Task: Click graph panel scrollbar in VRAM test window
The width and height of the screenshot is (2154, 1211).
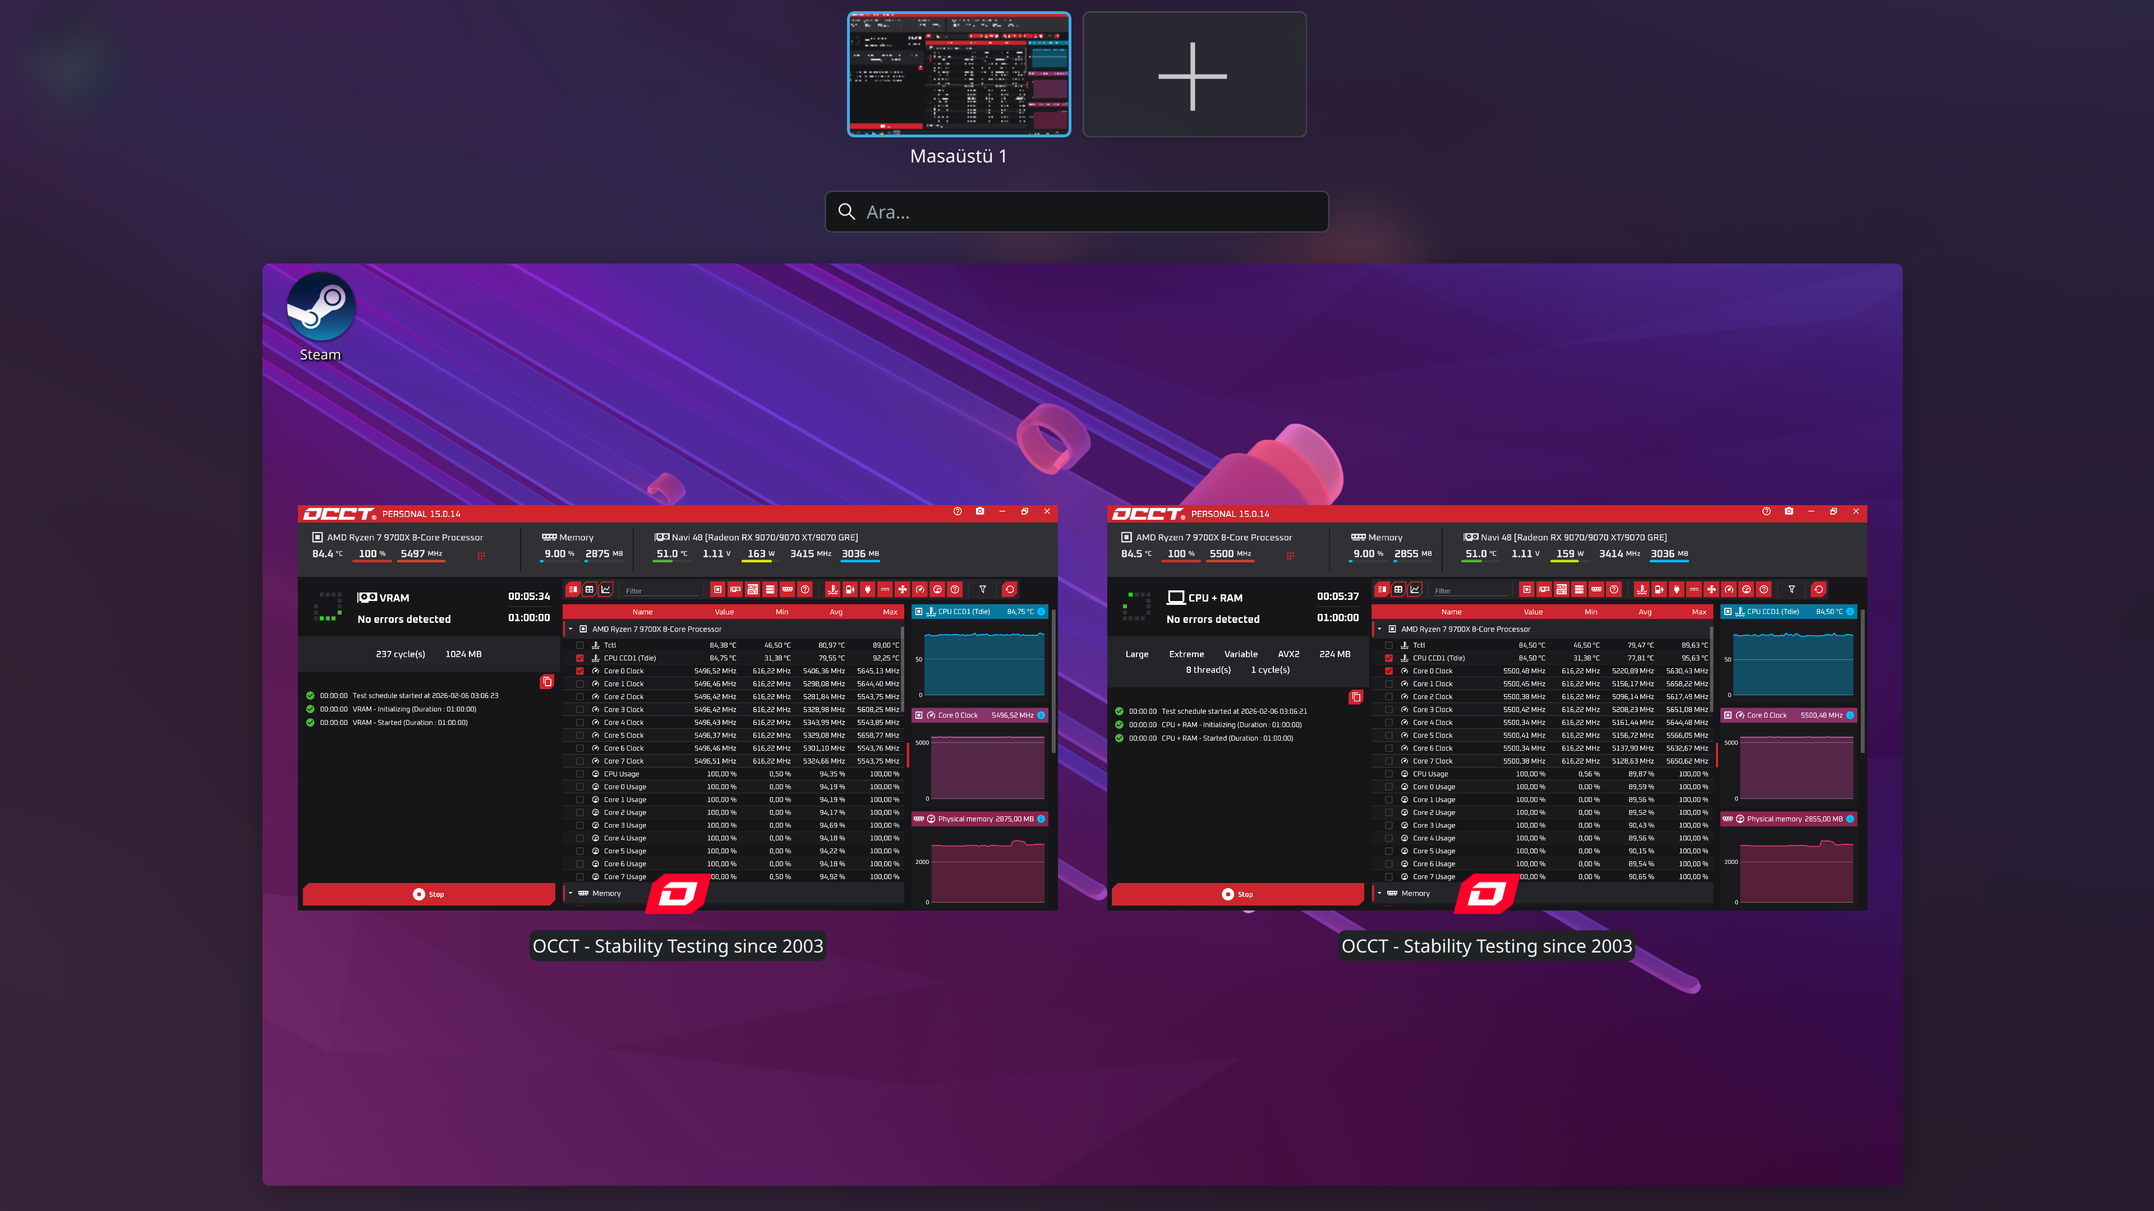Action: 1053,681
